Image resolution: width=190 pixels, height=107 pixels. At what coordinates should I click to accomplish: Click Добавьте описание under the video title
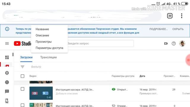[66, 94]
